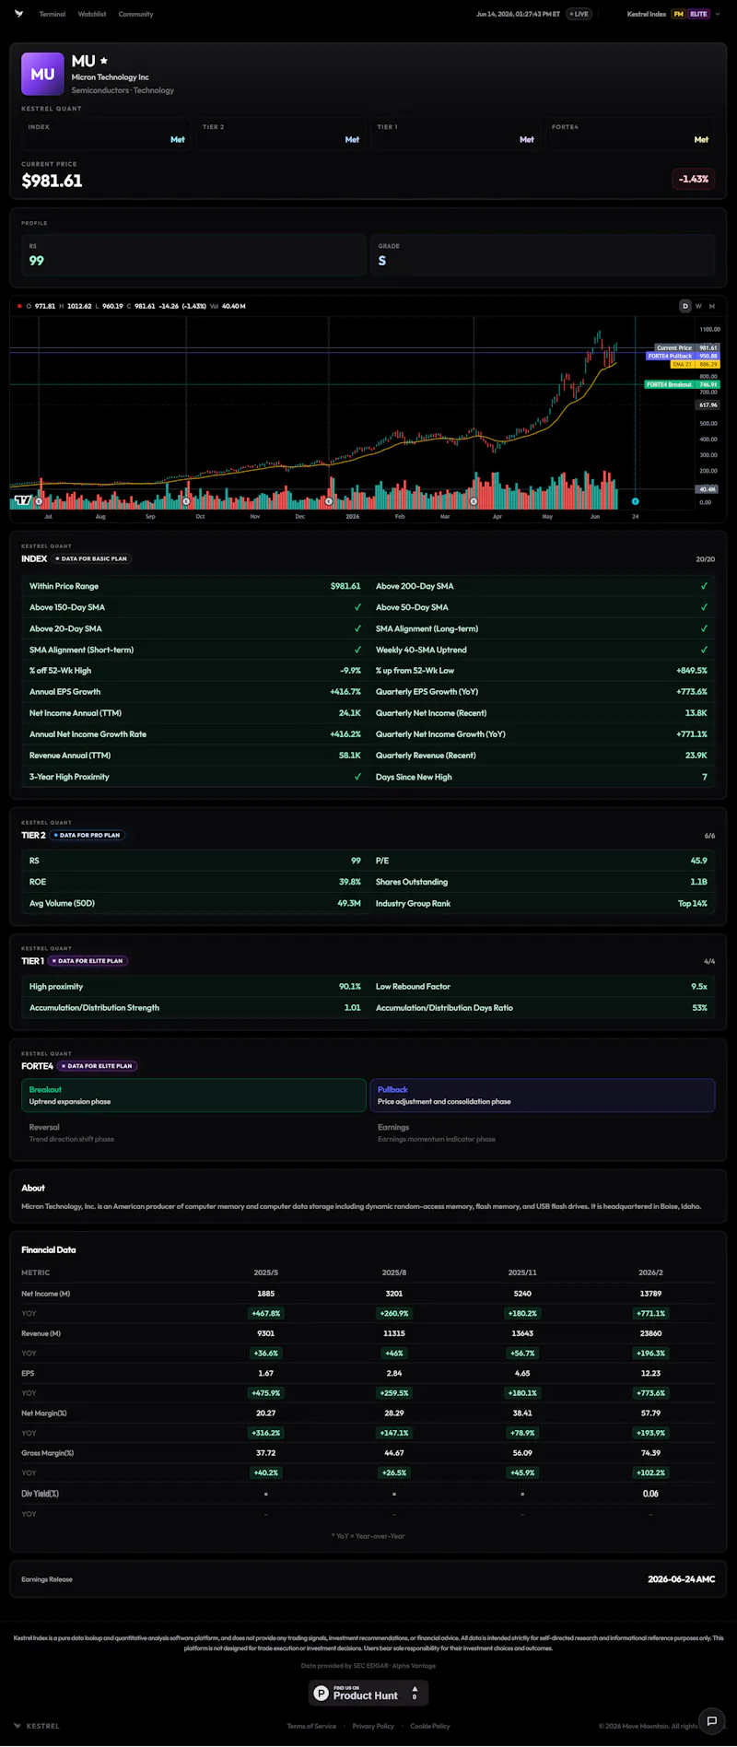Click the FORTE4 Data for Elite Plan badge

pos(97,1065)
